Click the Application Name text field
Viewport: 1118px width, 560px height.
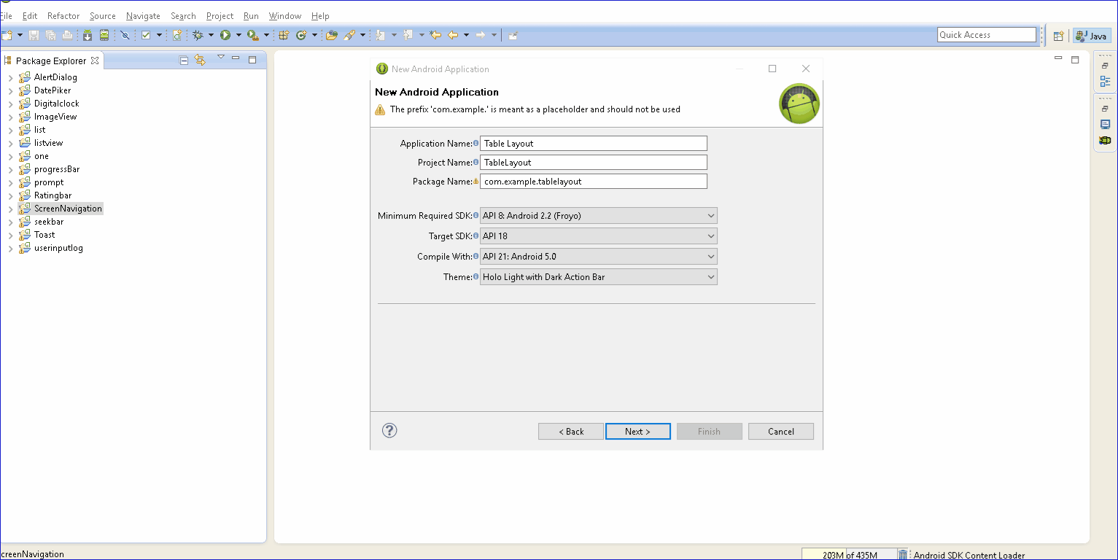click(x=593, y=144)
